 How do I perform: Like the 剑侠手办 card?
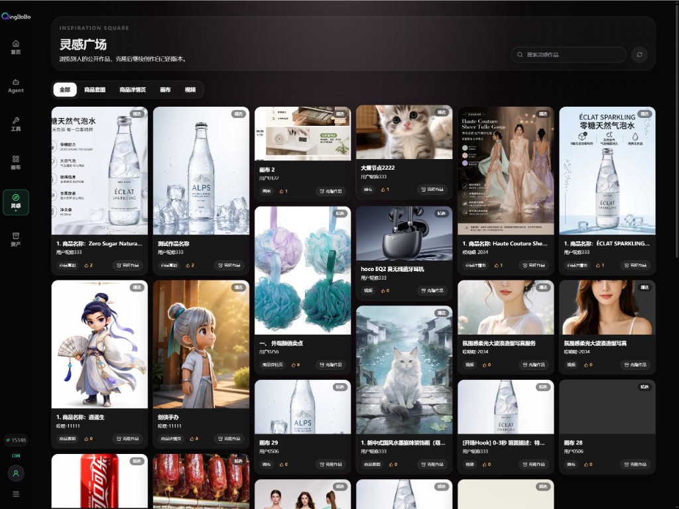click(194, 439)
